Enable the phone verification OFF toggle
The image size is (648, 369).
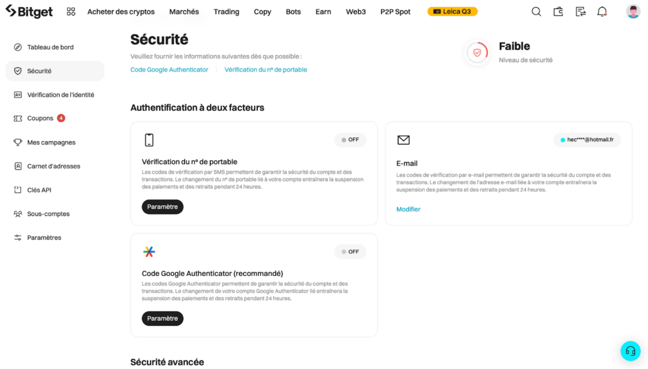click(350, 139)
